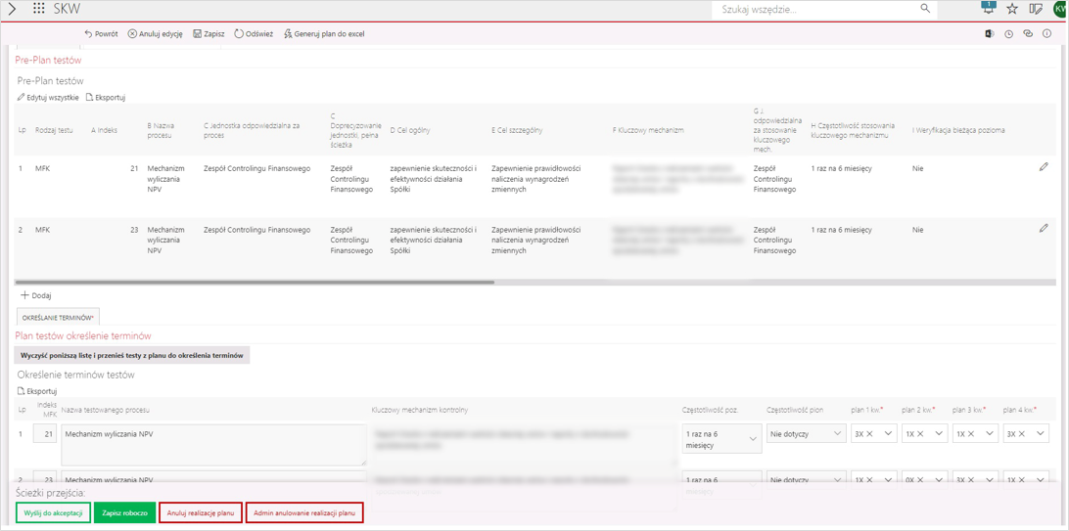Click the favorites star icon

click(x=1012, y=9)
